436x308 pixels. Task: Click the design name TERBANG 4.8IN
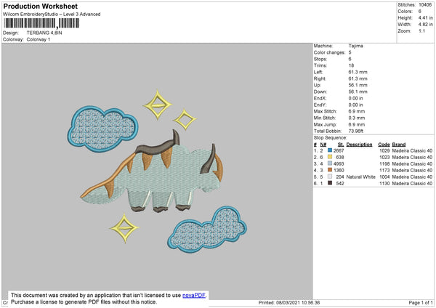pos(44,33)
